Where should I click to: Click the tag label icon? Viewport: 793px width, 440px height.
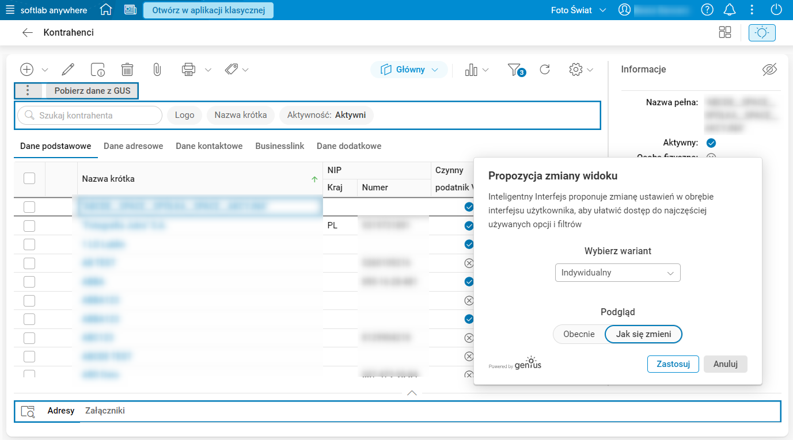click(x=232, y=70)
